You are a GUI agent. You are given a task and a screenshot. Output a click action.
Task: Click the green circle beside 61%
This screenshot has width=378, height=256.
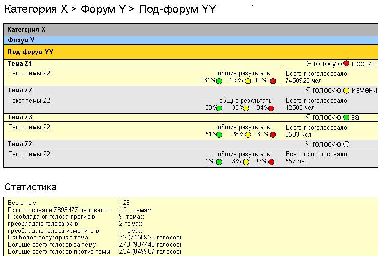tap(219, 81)
